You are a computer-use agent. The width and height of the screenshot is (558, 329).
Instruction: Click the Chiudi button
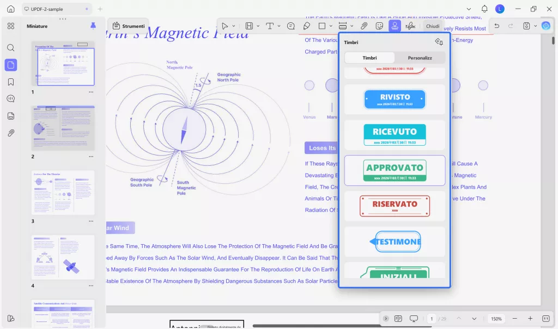pos(432,26)
